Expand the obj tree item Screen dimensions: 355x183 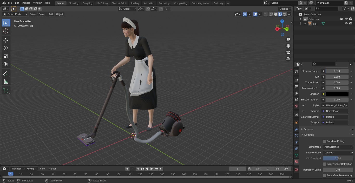coord(305,24)
